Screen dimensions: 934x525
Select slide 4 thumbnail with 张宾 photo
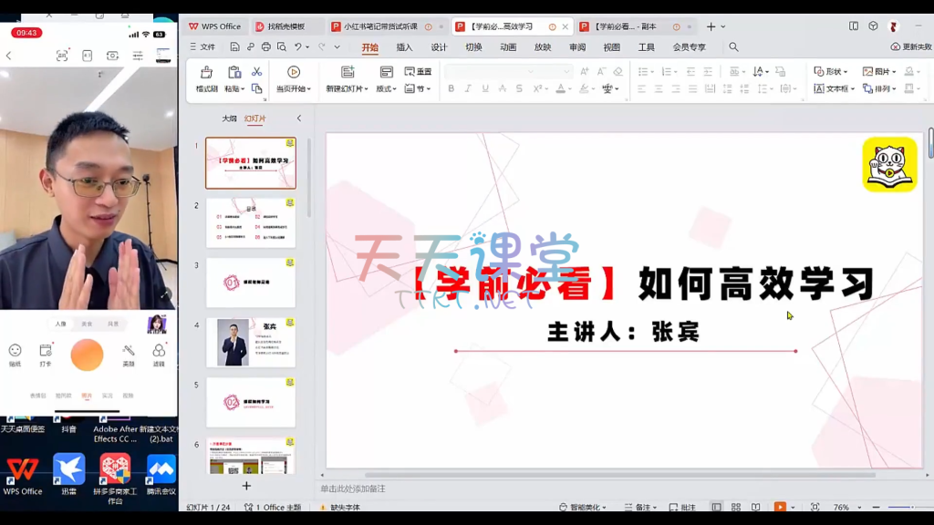click(250, 342)
